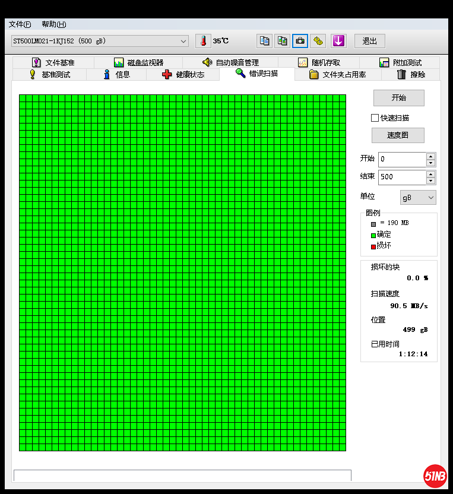Click the copy screenshot to clipboard icon

click(x=282, y=41)
